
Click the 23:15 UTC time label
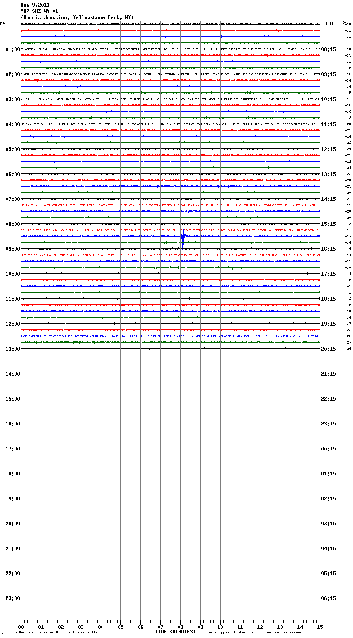click(x=328, y=424)
